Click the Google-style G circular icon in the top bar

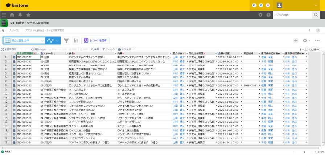254,5
